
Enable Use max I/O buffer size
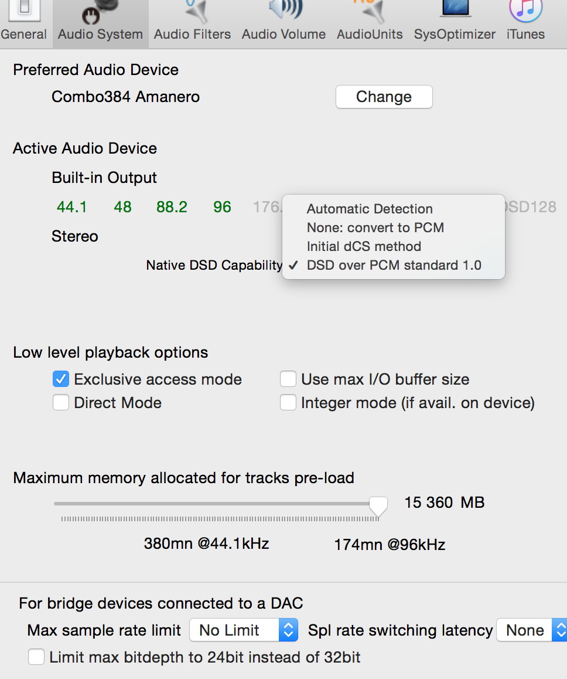(288, 379)
